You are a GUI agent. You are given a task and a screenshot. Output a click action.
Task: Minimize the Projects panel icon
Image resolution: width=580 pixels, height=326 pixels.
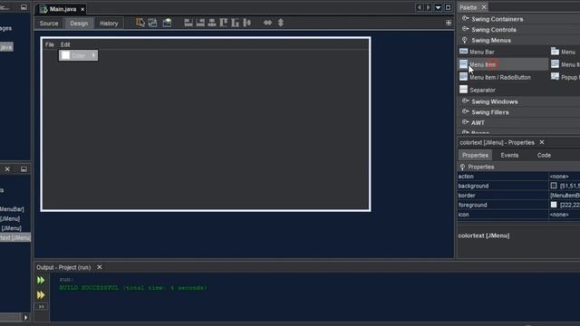point(24,7)
